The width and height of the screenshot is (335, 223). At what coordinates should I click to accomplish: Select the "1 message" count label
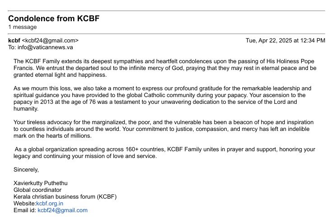(x=23, y=27)
